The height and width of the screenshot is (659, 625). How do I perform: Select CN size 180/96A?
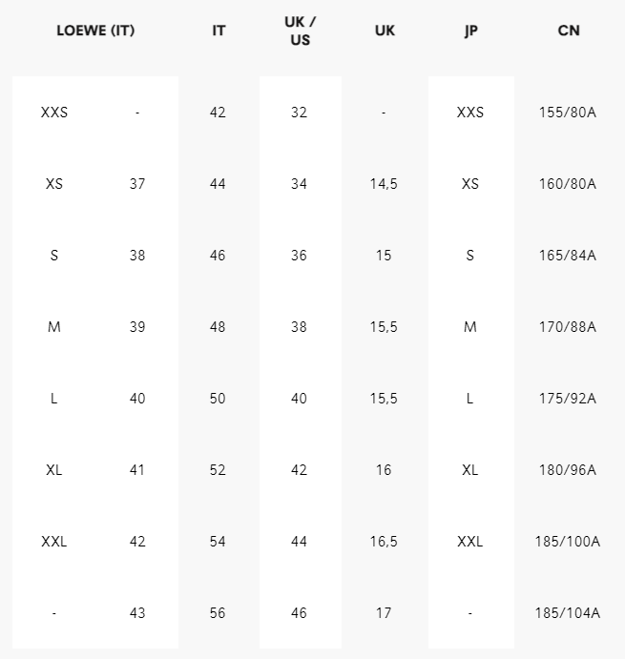pyautogui.click(x=568, y=470)
